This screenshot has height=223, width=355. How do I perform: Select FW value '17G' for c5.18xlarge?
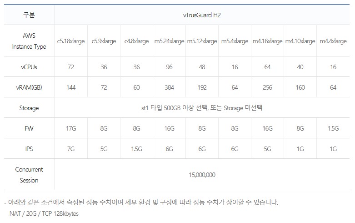click(x=71, y=128)
